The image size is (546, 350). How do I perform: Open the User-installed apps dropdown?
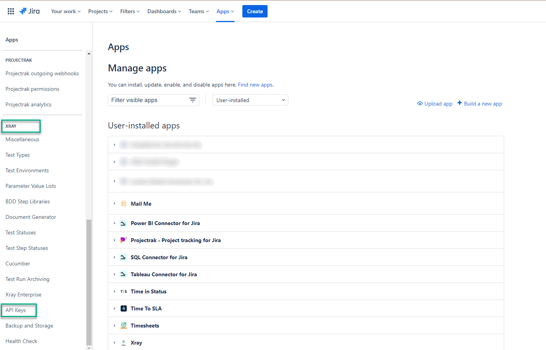point(250,100)
